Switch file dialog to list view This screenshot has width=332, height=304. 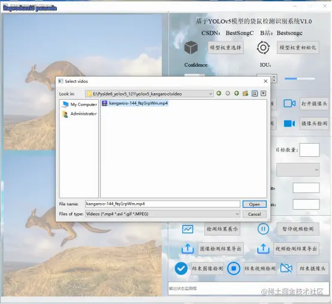pos(255,93)
